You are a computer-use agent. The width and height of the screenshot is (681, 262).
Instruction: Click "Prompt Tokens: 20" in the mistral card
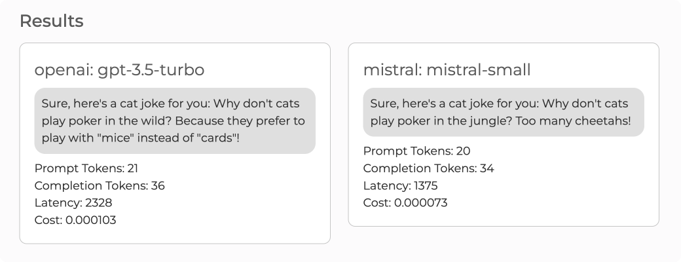click(416, 151)
